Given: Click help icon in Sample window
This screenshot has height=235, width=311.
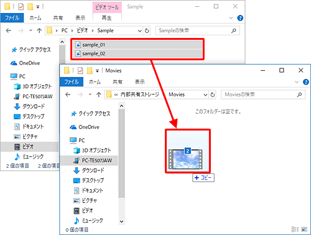Looking at the screenshot, I should coord(240,18).
